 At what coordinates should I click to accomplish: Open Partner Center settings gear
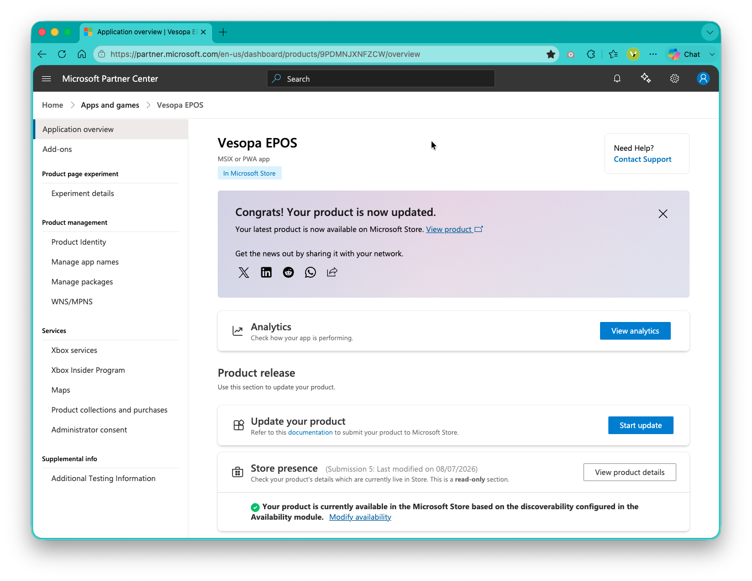pos(675,79)
